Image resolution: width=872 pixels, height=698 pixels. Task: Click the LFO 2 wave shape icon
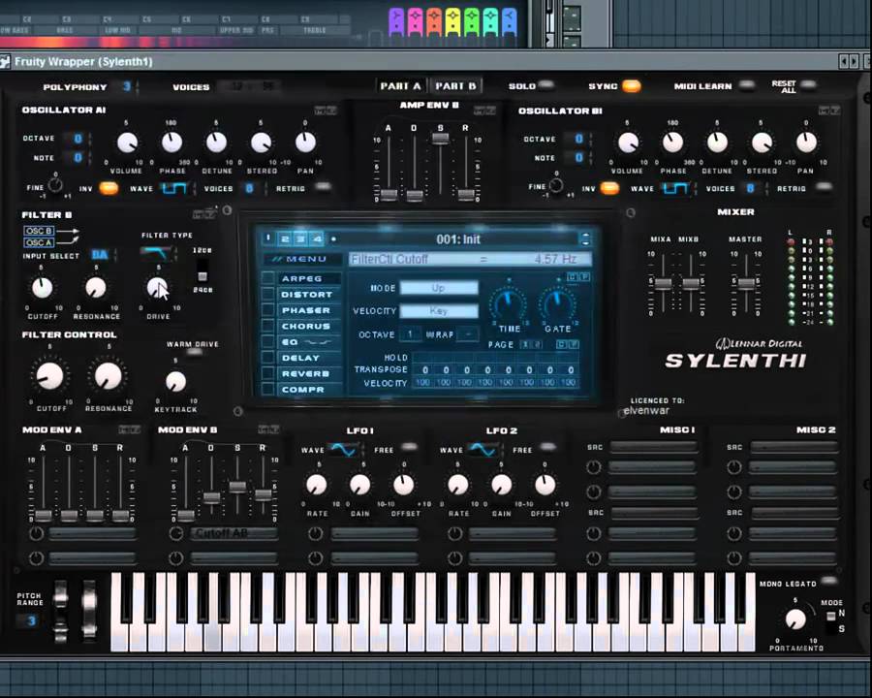[483, 450]
